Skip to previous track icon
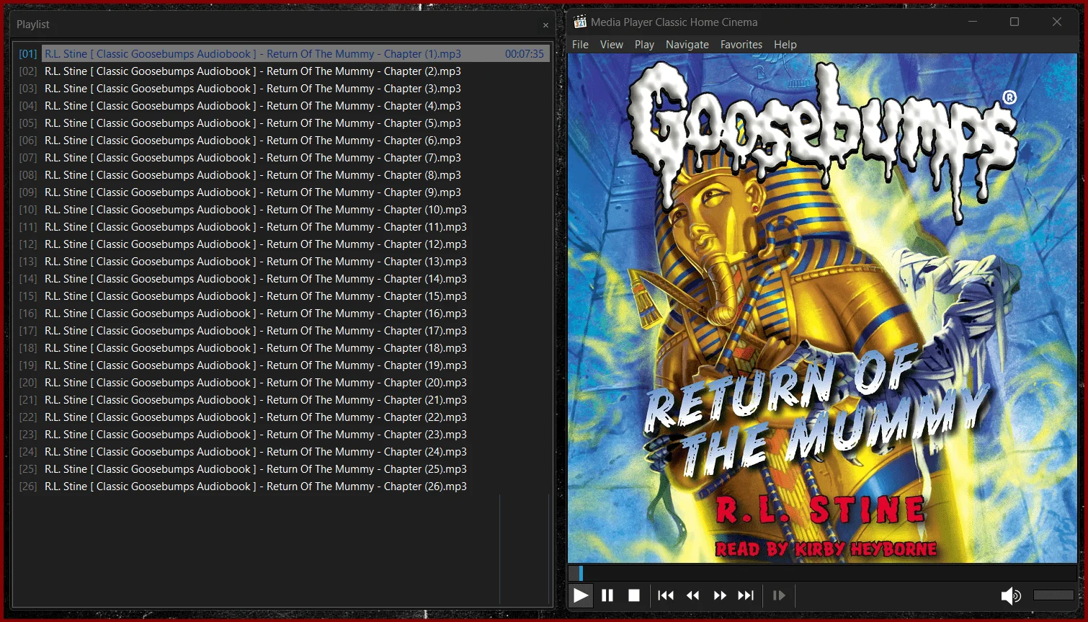The width and height of the screenshot is (1088, 622). [x=666, y=595]
